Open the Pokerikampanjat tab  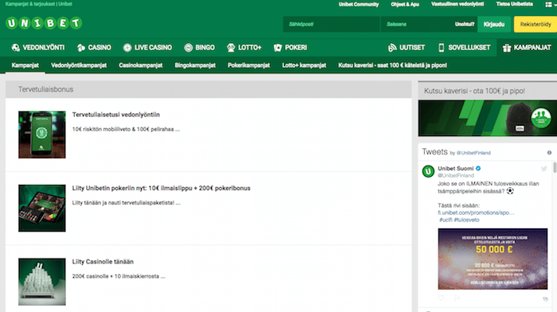pyautogui.click(x=248, y=65)
